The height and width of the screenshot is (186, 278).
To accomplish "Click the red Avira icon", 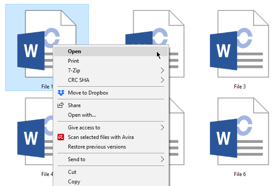I will pos(61,137).
